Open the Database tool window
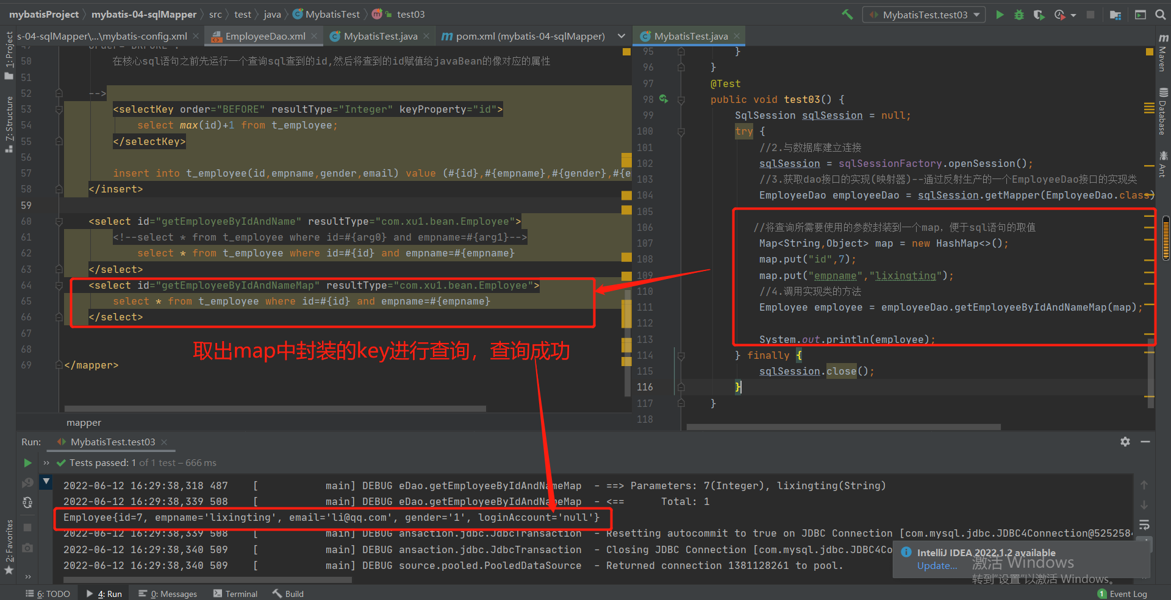The image size is (1171, 600). [1163, 112]
